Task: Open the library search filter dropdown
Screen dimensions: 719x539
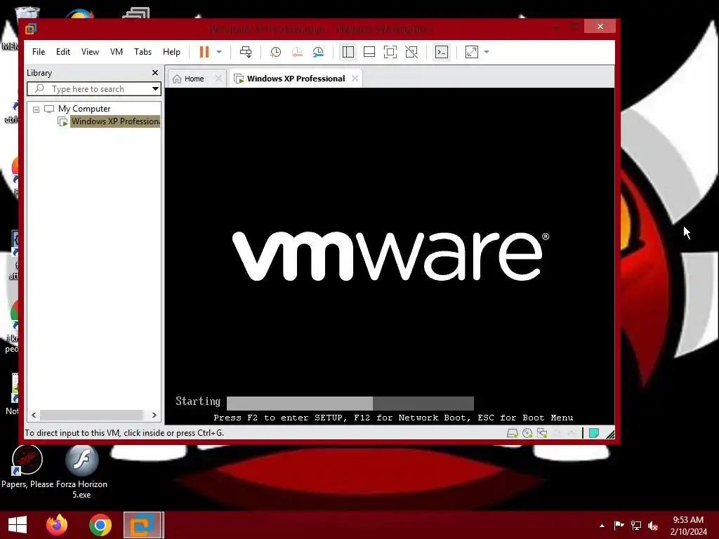Action: [x=155, y=89]
